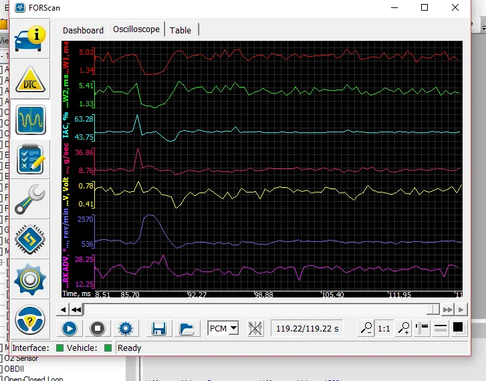This screenshot has width=486, height=381.
Task: Click the g/sec channel label
Action: [x=66, y=158]
